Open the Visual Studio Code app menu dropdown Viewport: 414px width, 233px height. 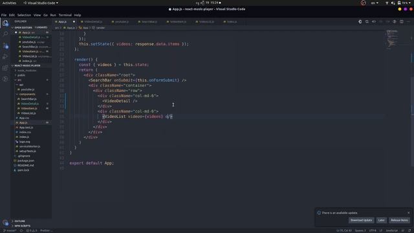click(x=41, y=3)
